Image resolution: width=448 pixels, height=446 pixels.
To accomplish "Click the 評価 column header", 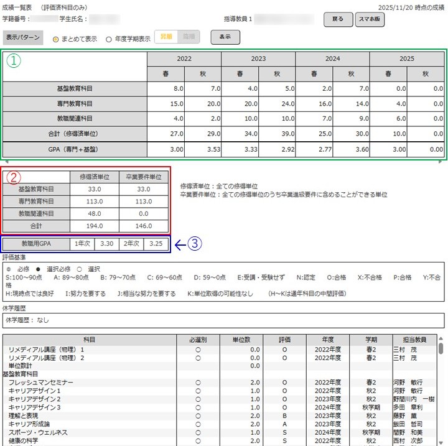I will tap(285, 340).
